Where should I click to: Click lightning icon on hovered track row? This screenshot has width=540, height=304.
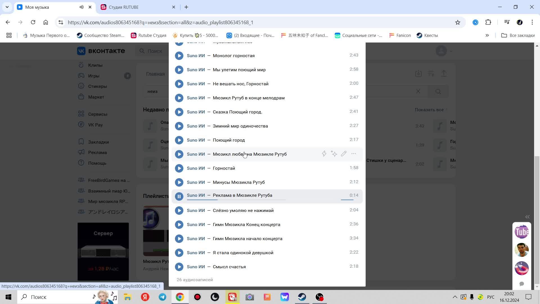coord(324,154)
